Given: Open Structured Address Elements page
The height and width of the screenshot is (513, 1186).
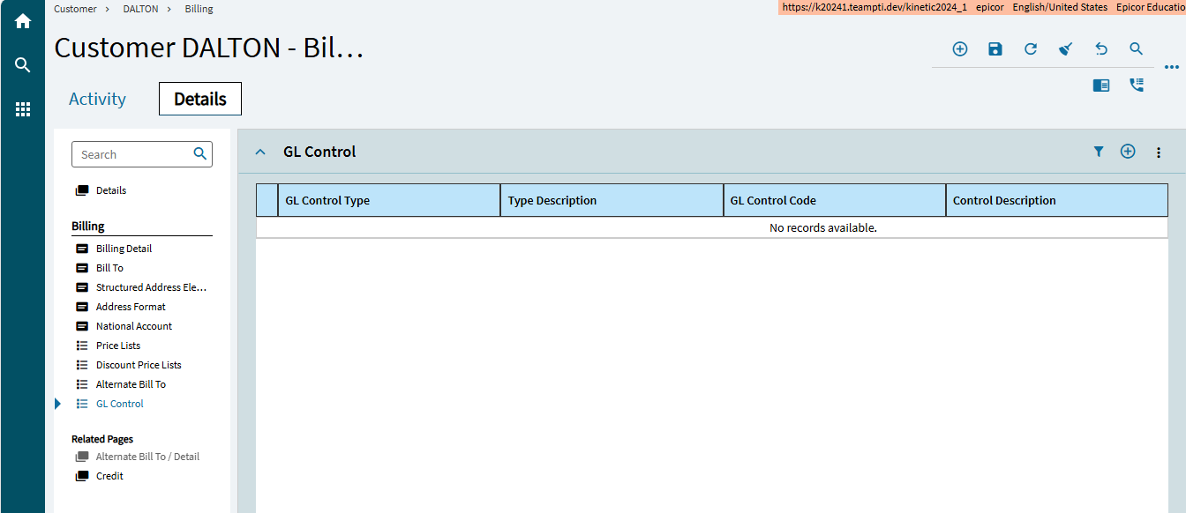Looking at the screenshot, I should tap(151, 287).
